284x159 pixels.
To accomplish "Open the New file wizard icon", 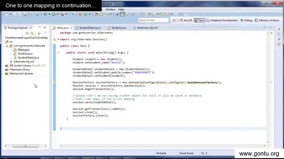I will pyautogui.click(x=6, y=14).
